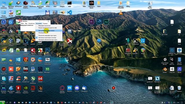
Task: Close the MicMute window
Action: pos(48,21)
